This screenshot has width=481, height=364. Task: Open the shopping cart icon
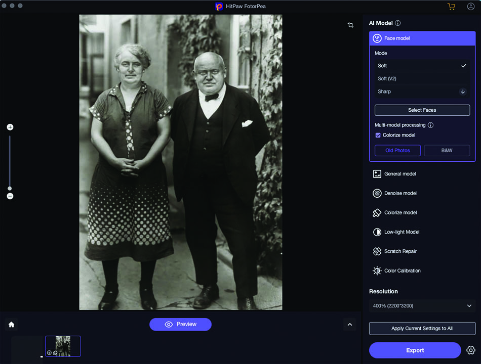tap(451, 7)
